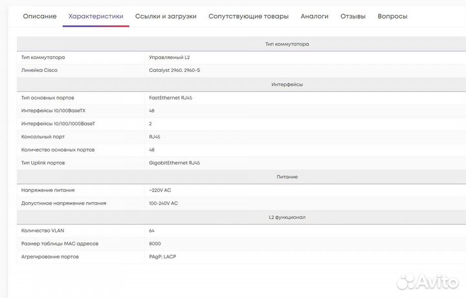Click the L2 функционал section header
466x298 pixels.
(287, 217)
